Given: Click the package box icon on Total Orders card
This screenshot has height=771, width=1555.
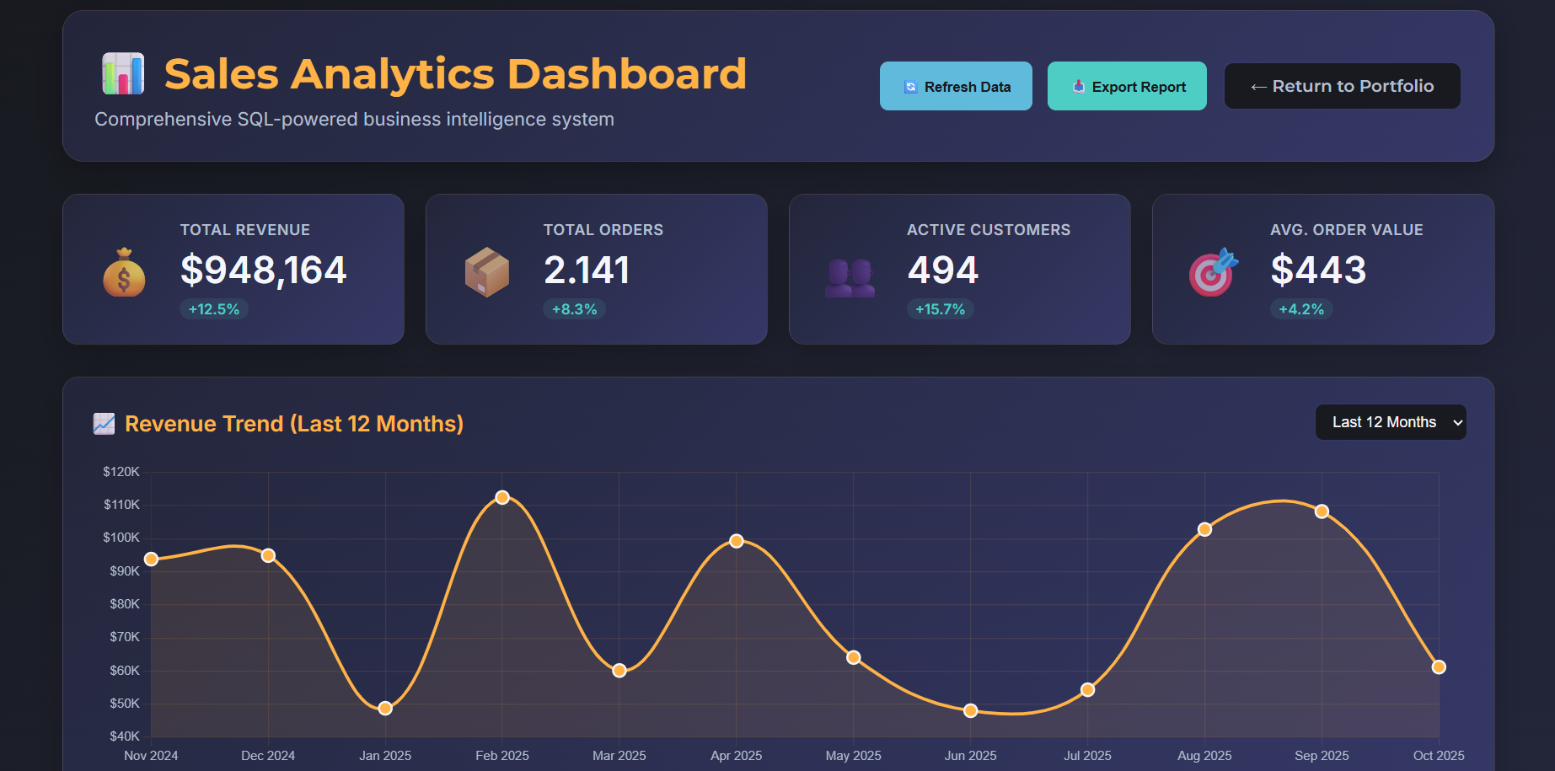Looking at the screenshot, I should 487,271.
